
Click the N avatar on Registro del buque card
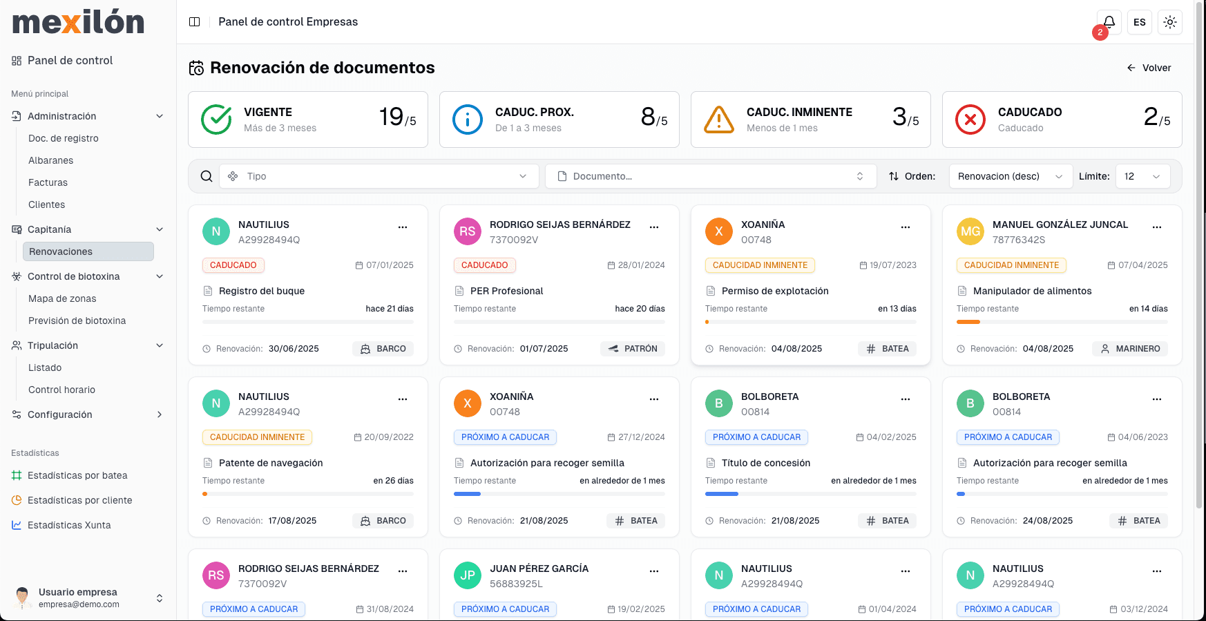(x=216, y=231)
